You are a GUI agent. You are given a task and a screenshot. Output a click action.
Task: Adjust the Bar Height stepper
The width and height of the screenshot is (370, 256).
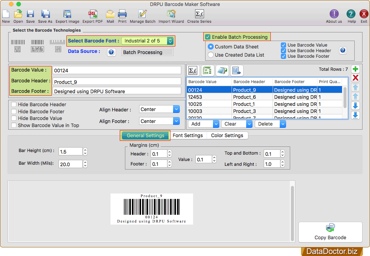coord(85,152)
